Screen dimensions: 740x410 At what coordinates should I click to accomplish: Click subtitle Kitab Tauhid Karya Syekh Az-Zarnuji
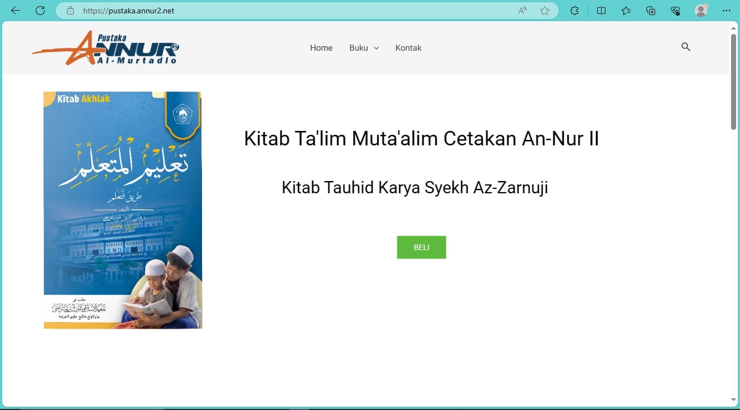[415, 188]
